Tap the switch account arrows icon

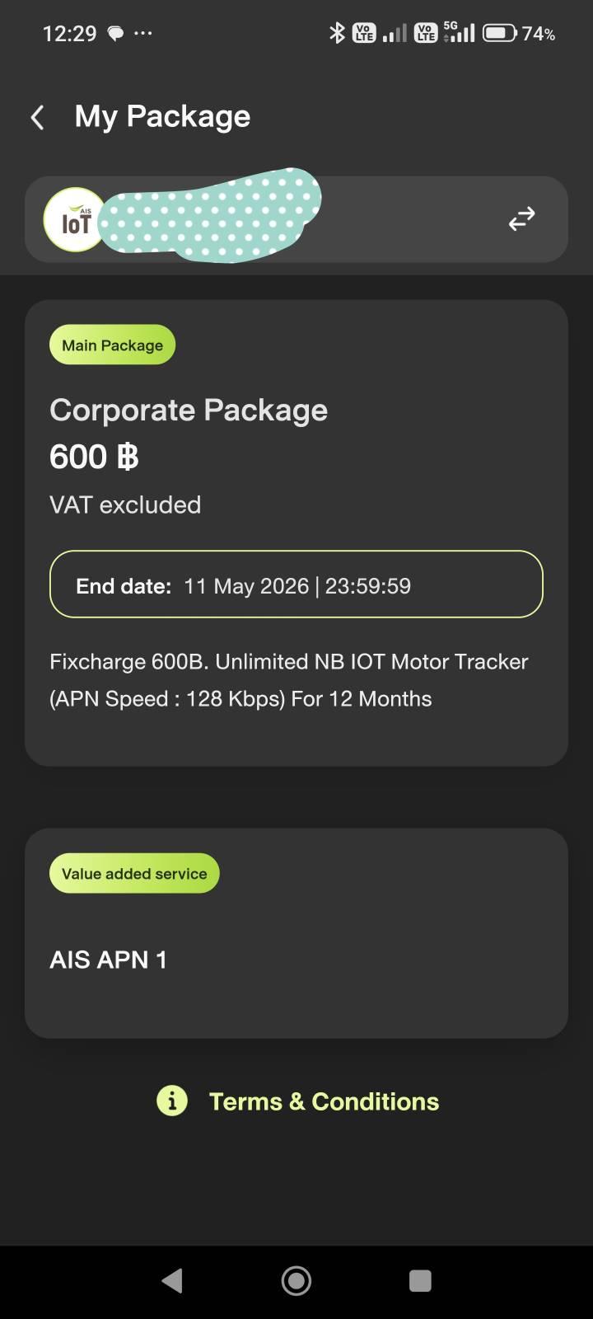[x=521, y=218]
